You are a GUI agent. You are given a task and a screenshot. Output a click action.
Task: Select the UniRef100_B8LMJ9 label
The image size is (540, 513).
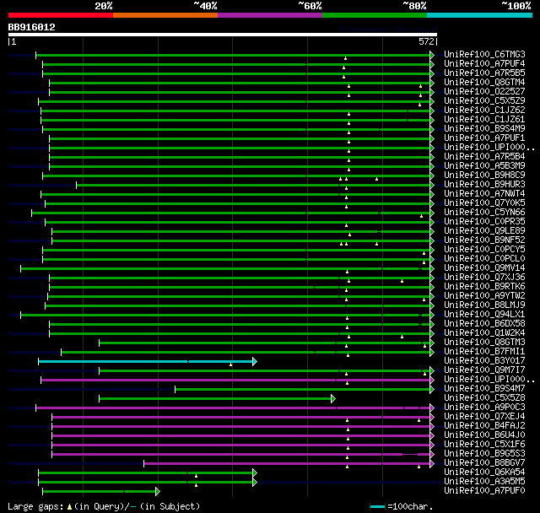484,305
